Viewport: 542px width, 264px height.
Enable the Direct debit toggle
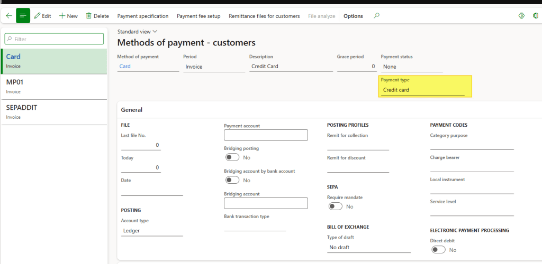coord(438,250)
